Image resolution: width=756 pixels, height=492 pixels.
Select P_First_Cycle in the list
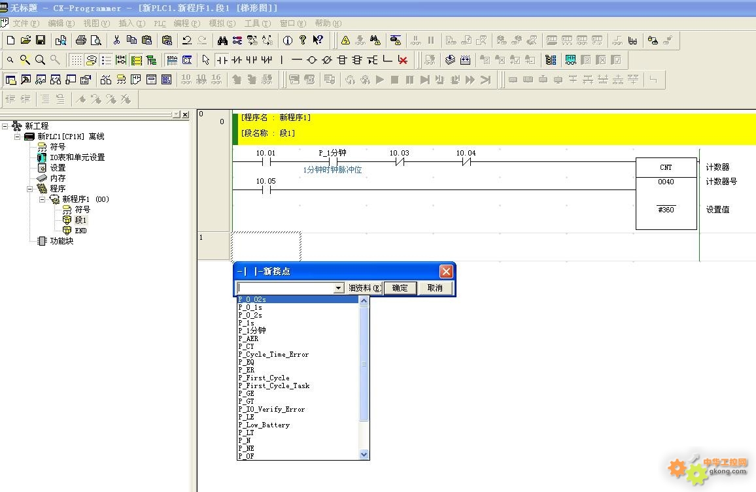point(298,378)
